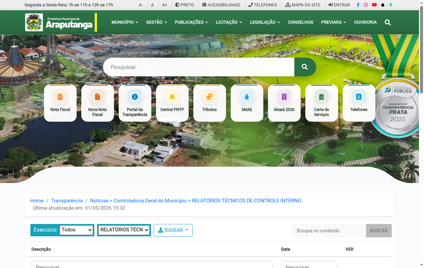Open the Facebook page icon
This screenshot has width=424, height=268.
[358, 5]
